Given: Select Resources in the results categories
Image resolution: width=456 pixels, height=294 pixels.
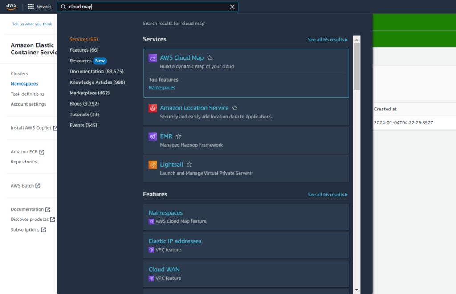Looking at the screenshot, I should tap(80, 61).
